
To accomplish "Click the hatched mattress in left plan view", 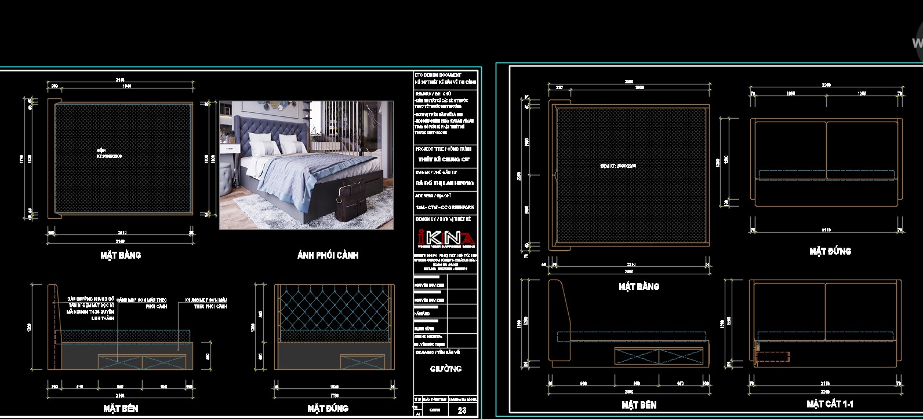I will [x=122, y=159].
